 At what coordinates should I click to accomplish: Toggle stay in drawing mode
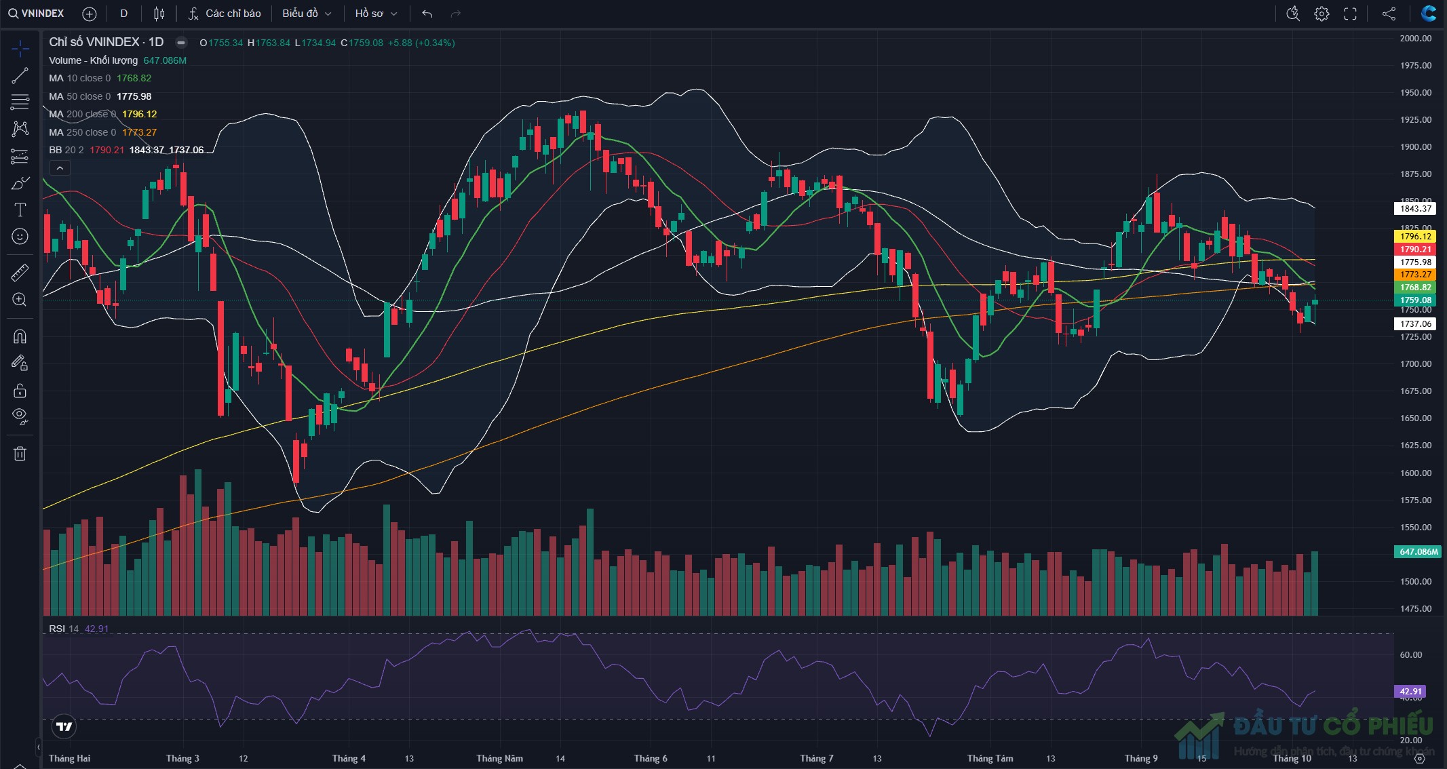point(20,363)
